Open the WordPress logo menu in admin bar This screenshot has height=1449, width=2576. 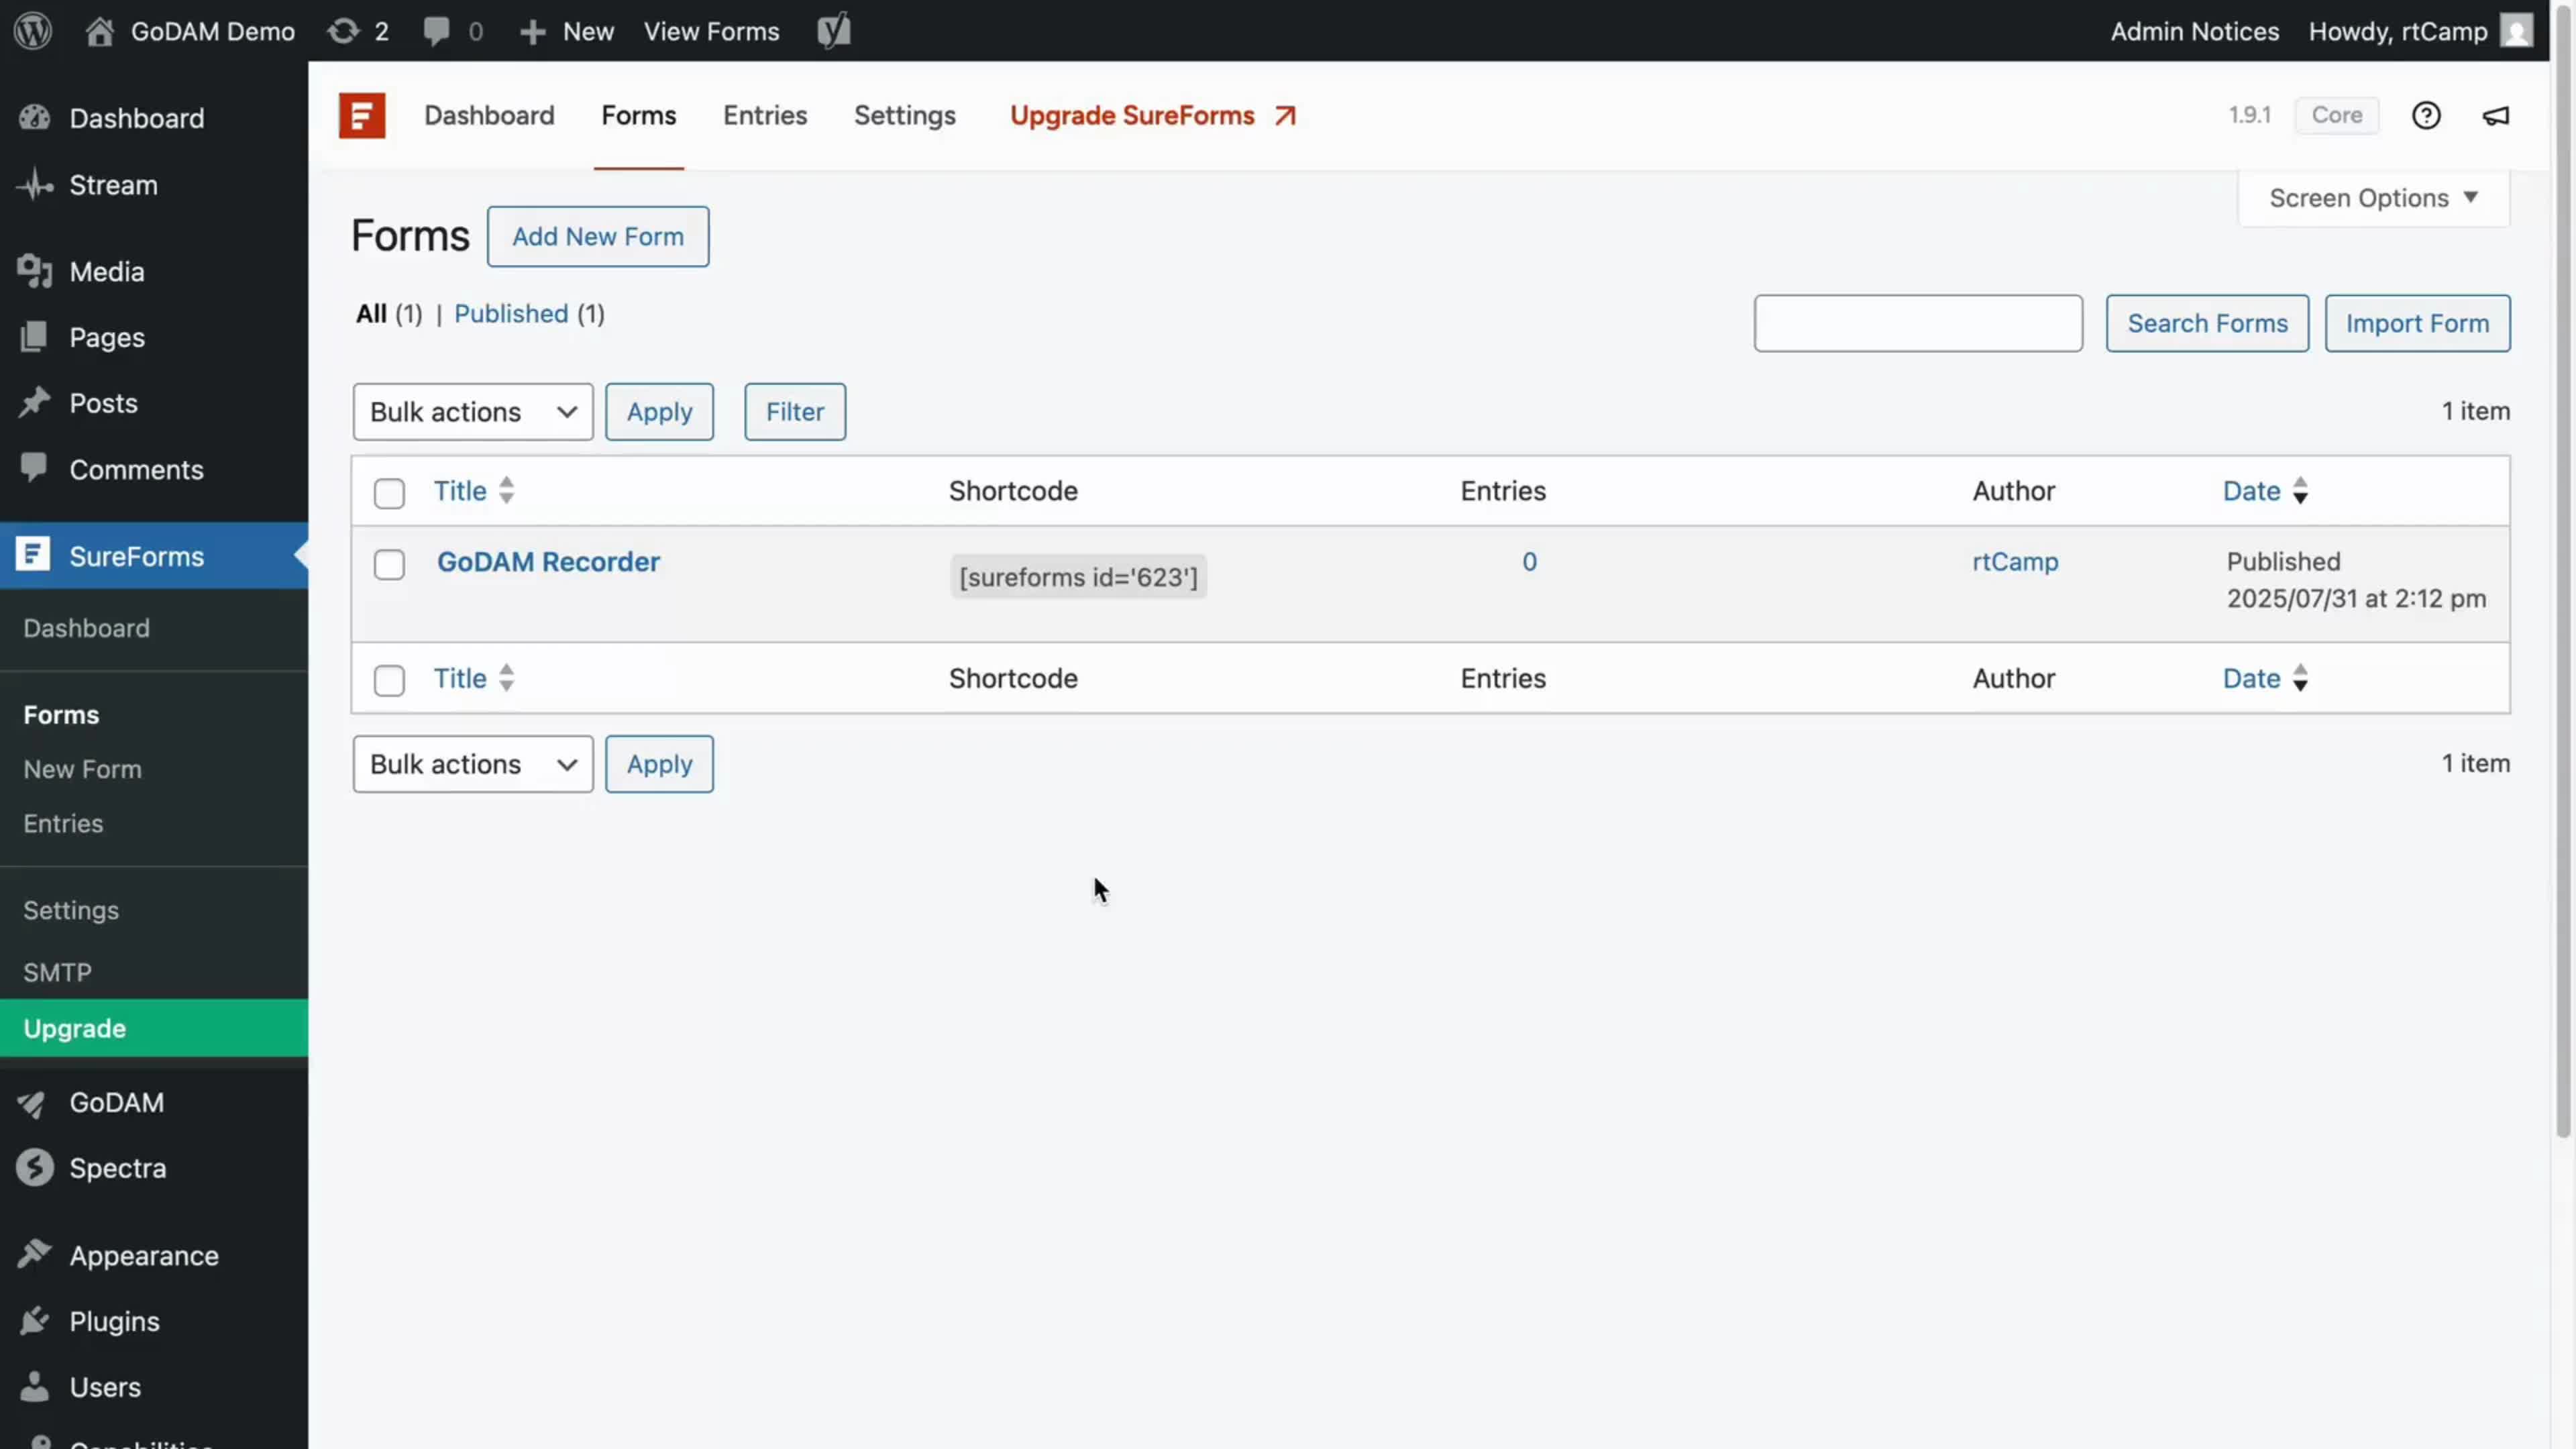[33, 30]
